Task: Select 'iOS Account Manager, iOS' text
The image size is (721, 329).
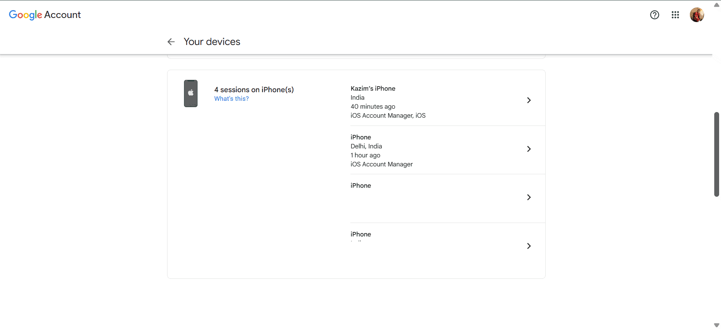Action: (x=388, y=115)
